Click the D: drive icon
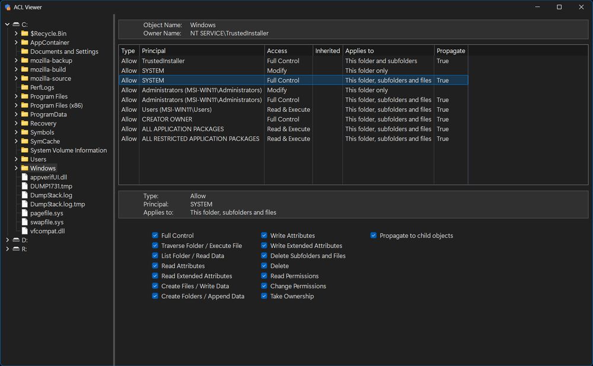The image size is (593, 366). (x=16, y=240)
